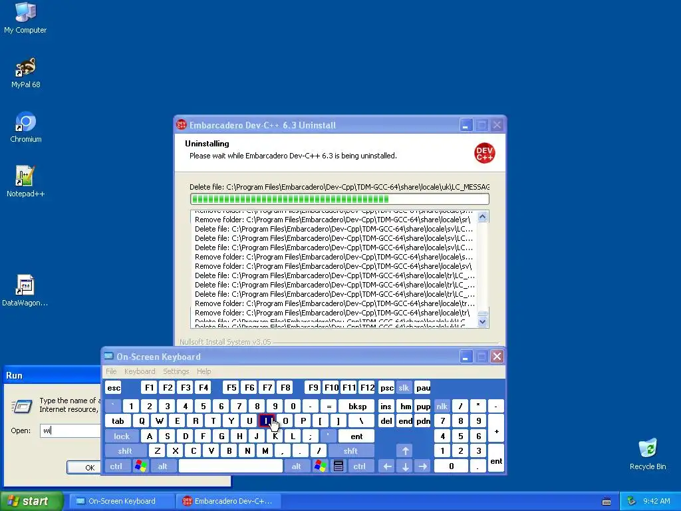Click the down arrow key on the On-Screen Keyboard
The width and height of the screenshot is (681, 511).
[405, 466]
